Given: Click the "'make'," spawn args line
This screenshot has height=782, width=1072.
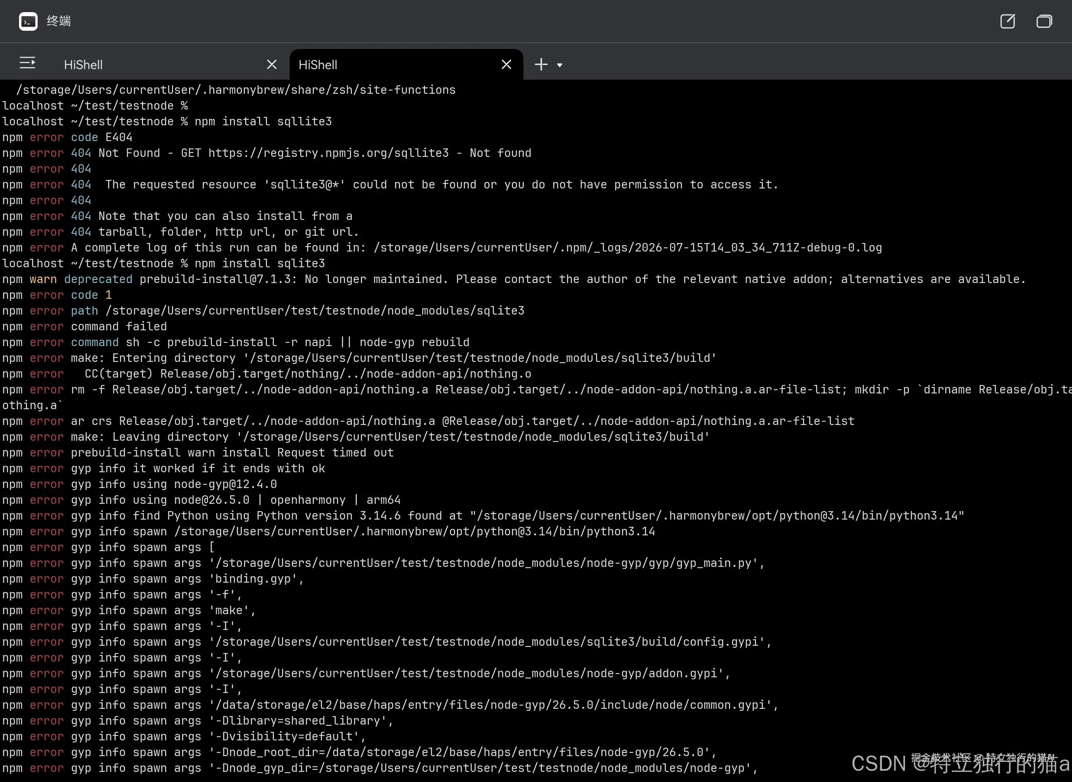Looking at the screenshot, I should [129, 611].
